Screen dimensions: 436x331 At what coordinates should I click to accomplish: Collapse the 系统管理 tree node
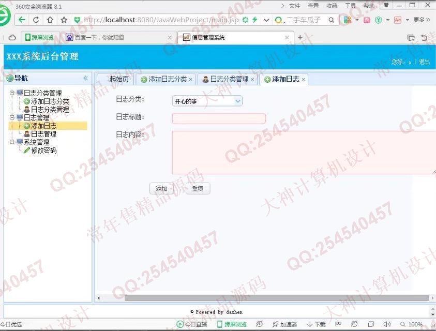[x=12, y=142]
